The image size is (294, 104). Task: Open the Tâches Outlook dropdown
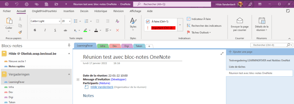pos(199,32)
